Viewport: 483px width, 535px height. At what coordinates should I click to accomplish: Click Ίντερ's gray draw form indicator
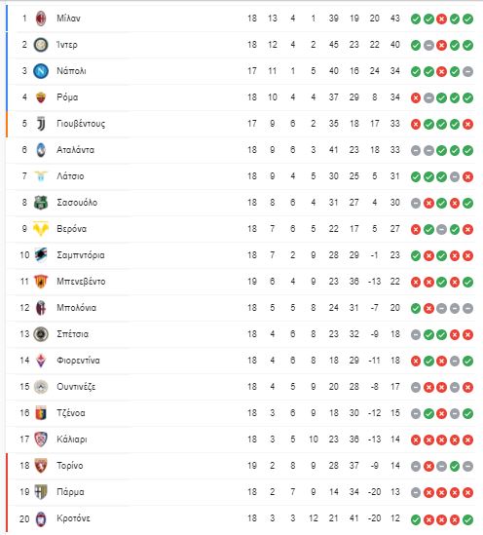click(428, 46)
